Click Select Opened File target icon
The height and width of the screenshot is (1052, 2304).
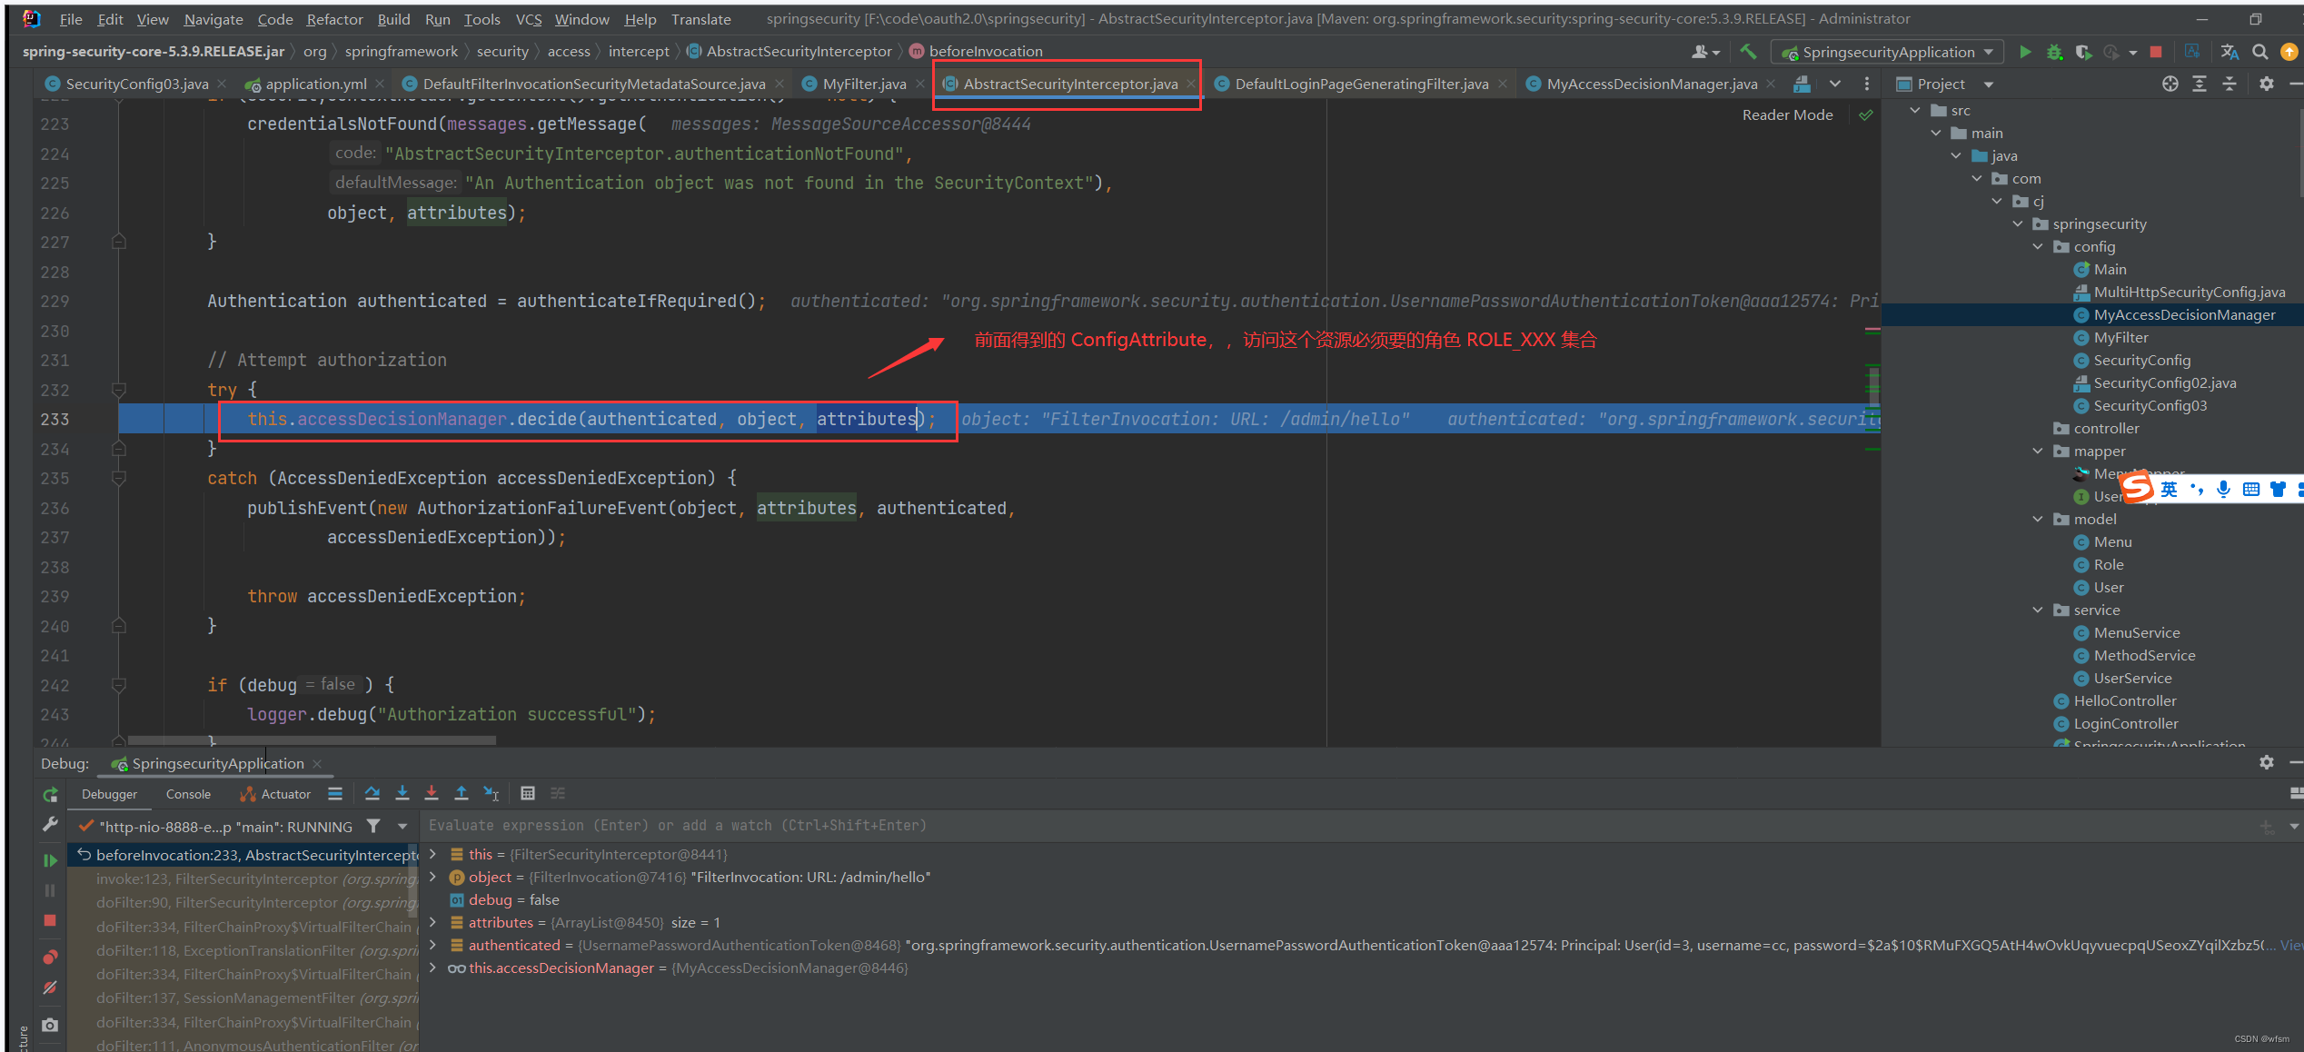click(x=2170, y=84)
